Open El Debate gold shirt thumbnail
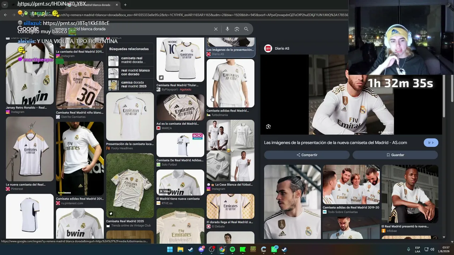Viewport: 454px width, 255px height. click(231, 206)
